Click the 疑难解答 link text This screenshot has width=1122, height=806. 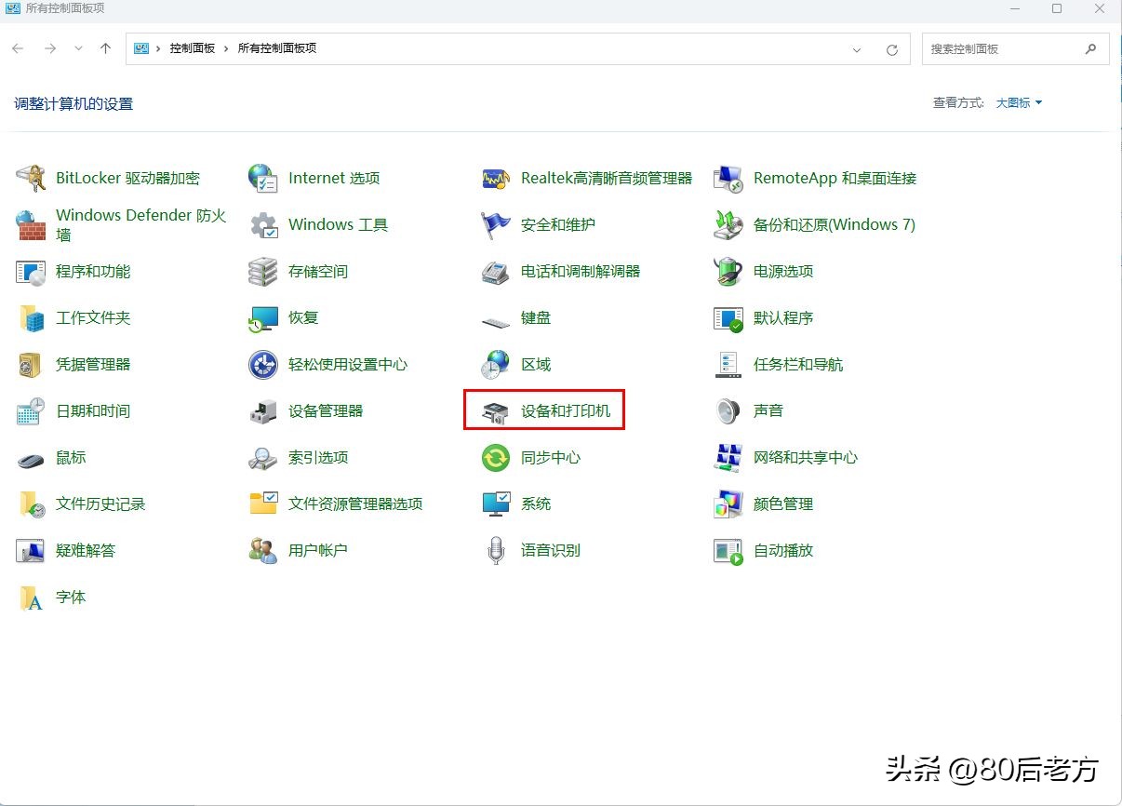tap(86, 550)
